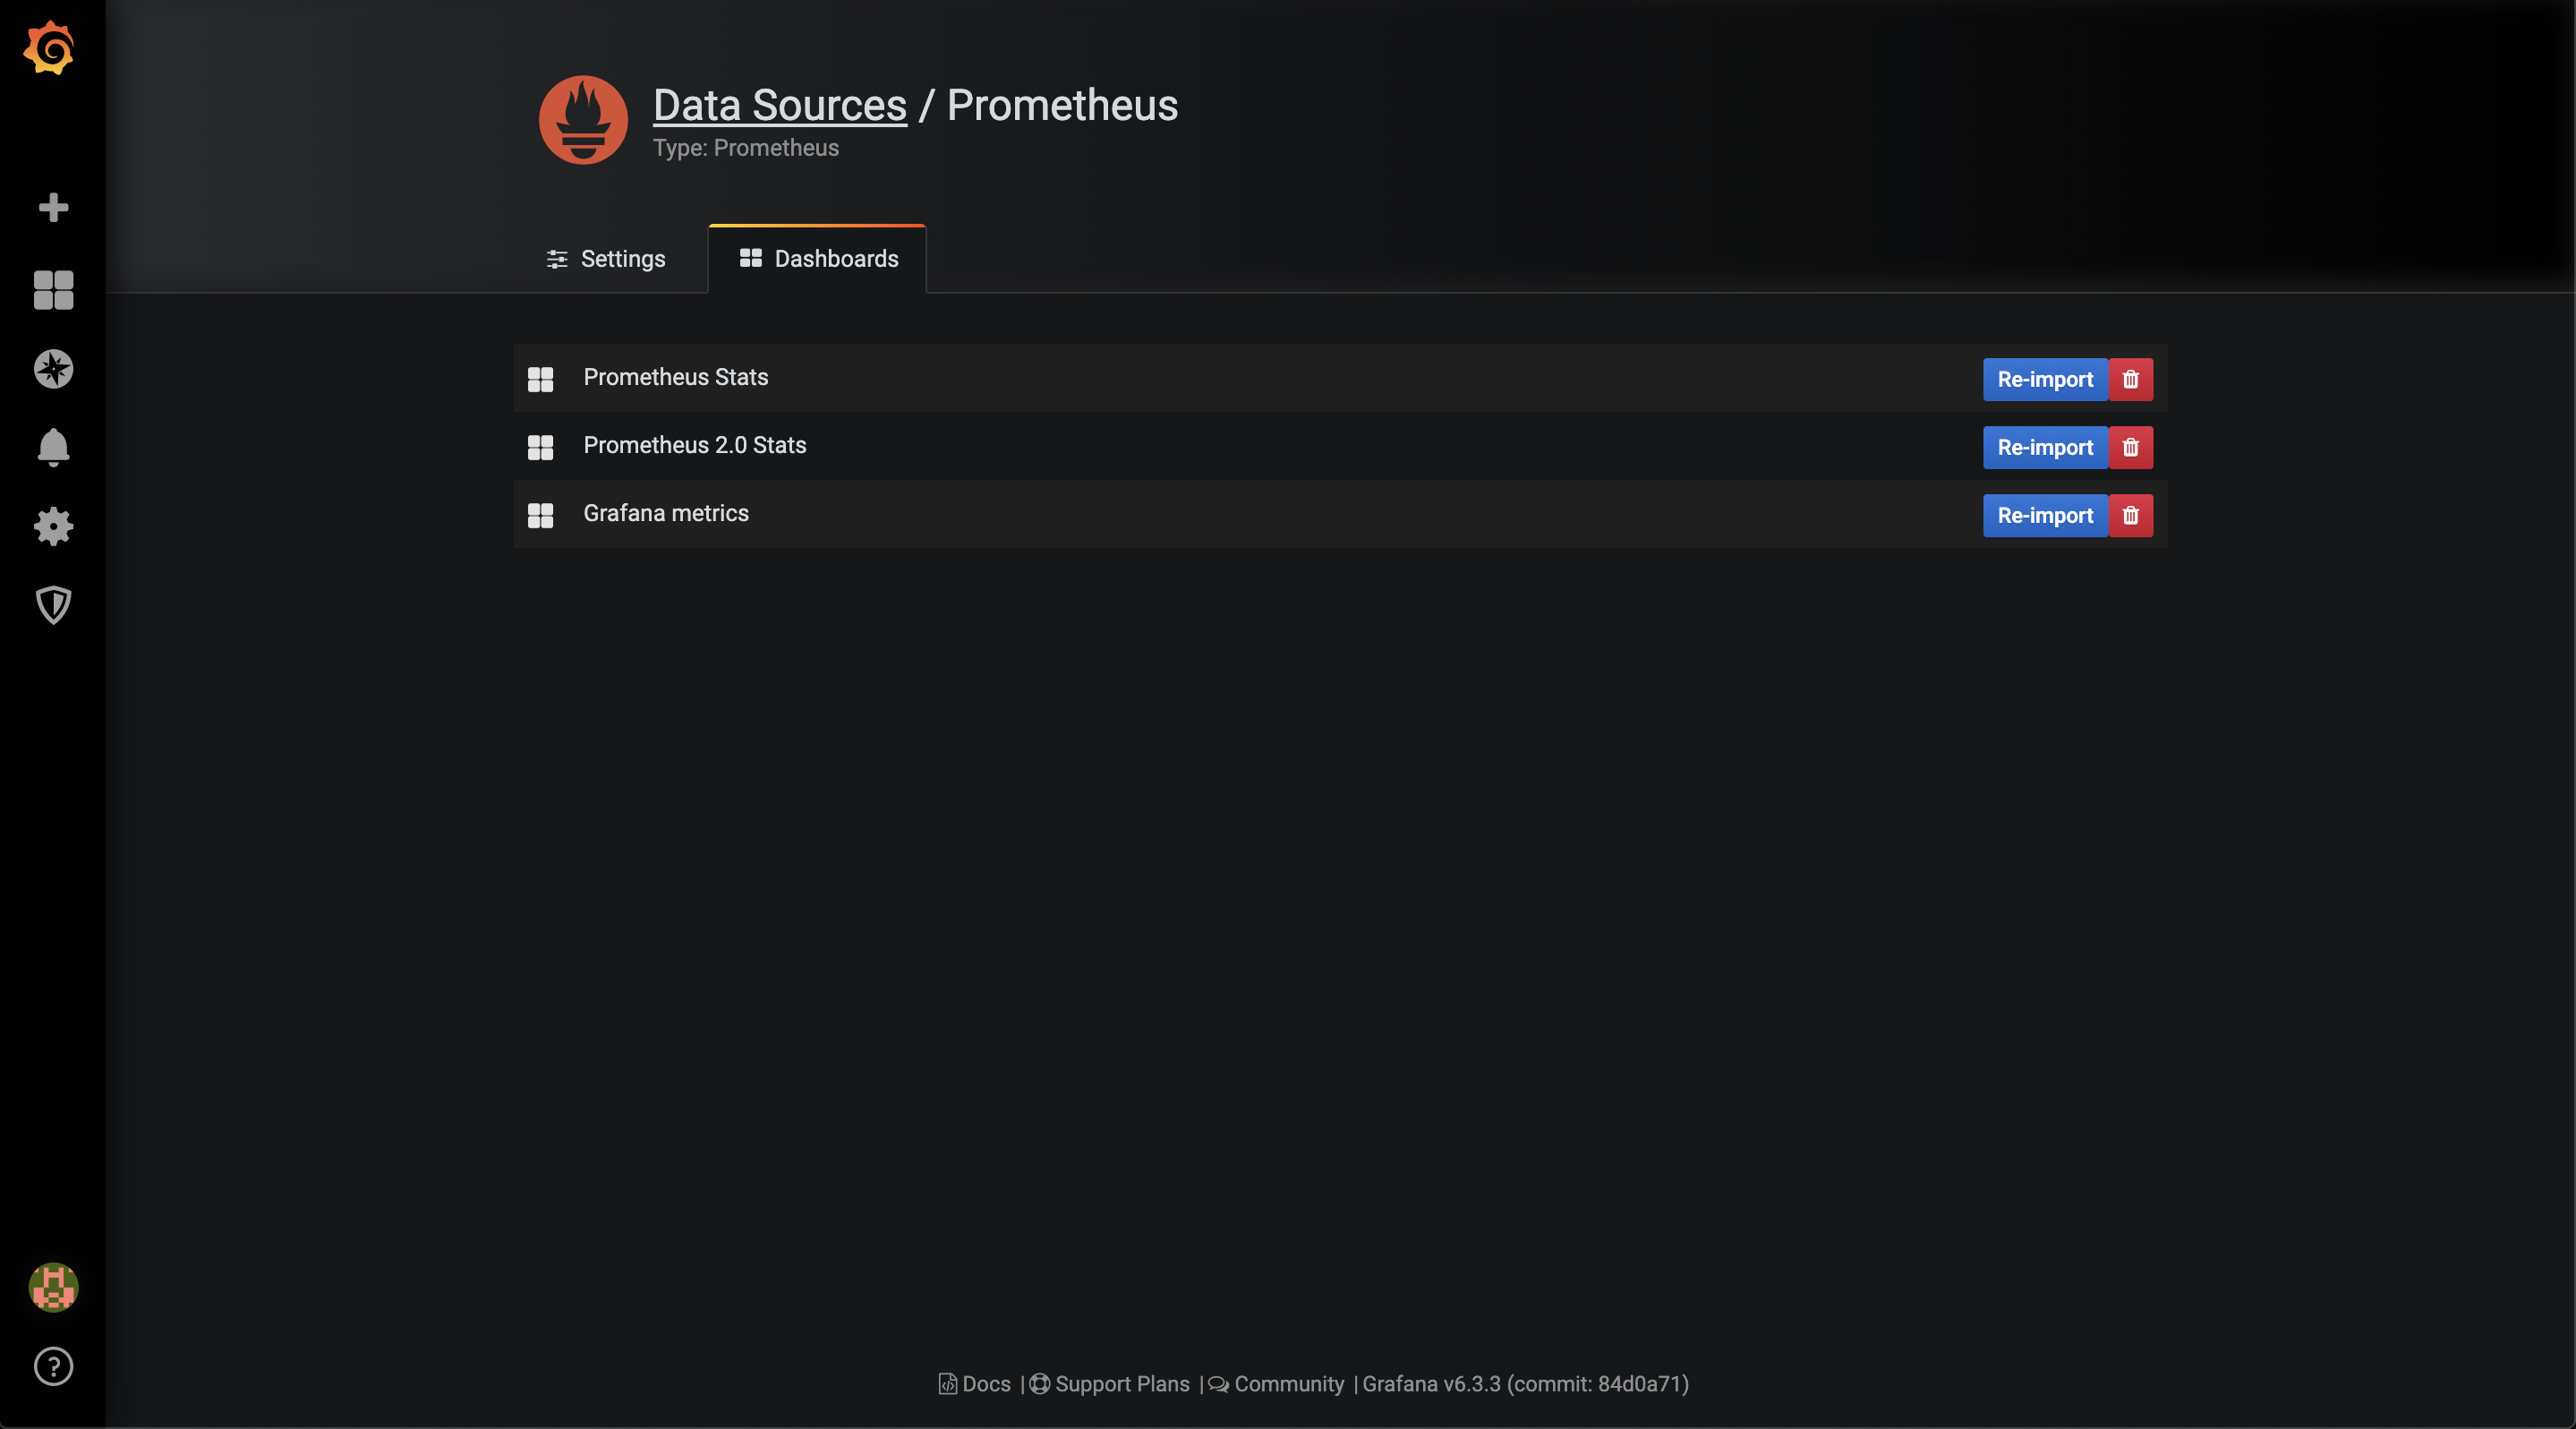The height and width of the screenshot is (1429, 2576).
Task: Go to the Data Sources breadcrumb link
Action: click(780, 105)
